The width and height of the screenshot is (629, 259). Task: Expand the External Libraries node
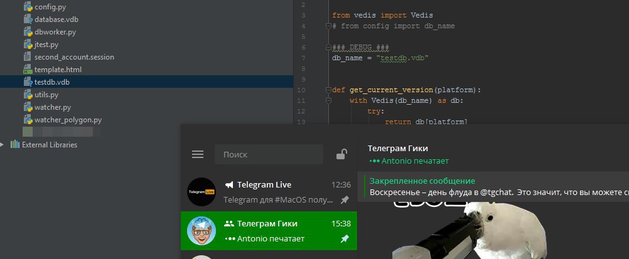2,145
